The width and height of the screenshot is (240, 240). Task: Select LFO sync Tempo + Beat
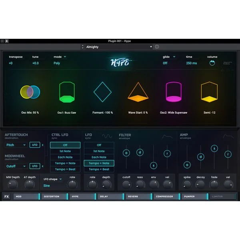pyautogui.click(x=99, y=169)
